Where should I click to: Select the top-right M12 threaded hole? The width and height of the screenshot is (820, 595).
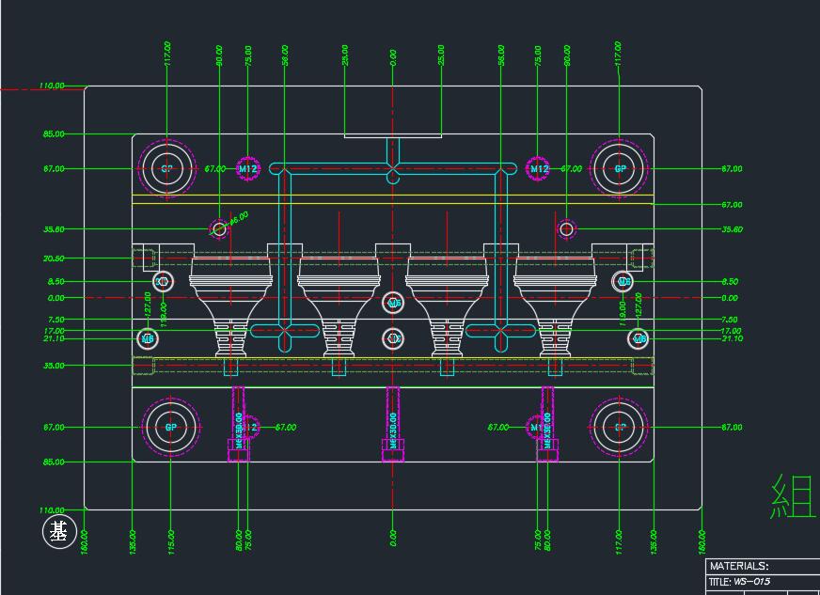click(539, 169)
